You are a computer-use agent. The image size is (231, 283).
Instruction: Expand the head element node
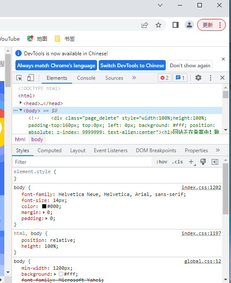[21, 103]
